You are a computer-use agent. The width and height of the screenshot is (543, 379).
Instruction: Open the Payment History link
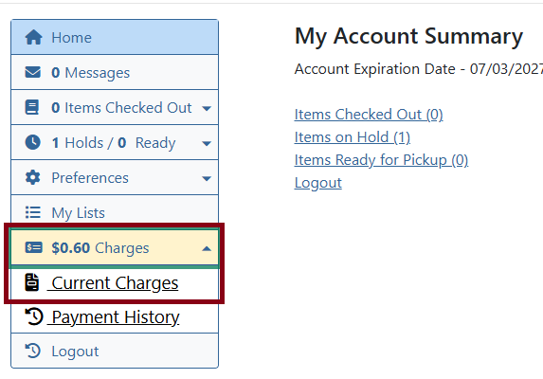[x=114, y=316]
